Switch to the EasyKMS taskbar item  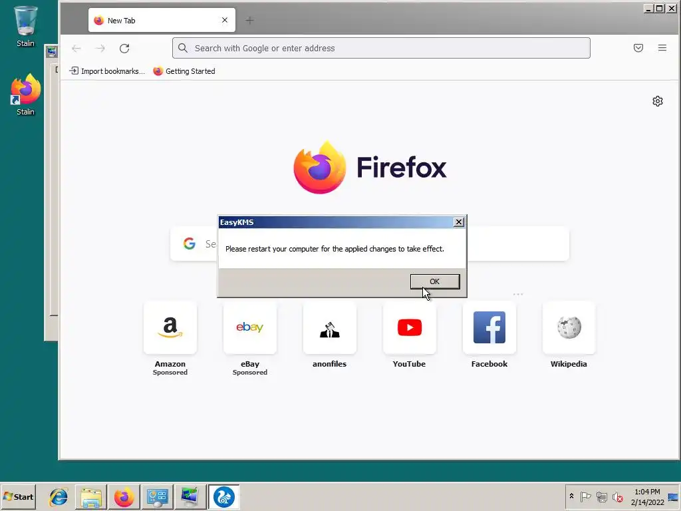[223, 496]
